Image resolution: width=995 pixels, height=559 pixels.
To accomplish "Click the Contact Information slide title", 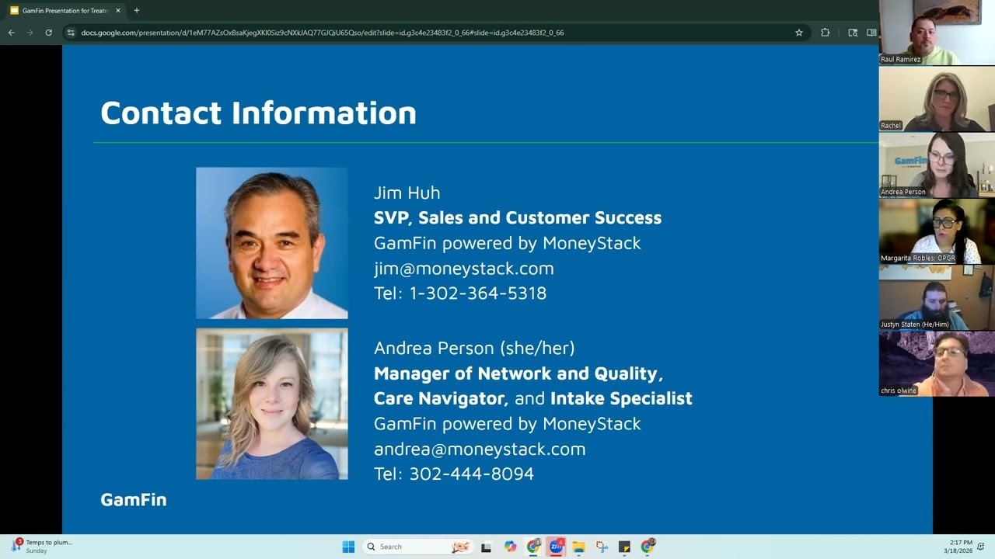I will [258, 113].
